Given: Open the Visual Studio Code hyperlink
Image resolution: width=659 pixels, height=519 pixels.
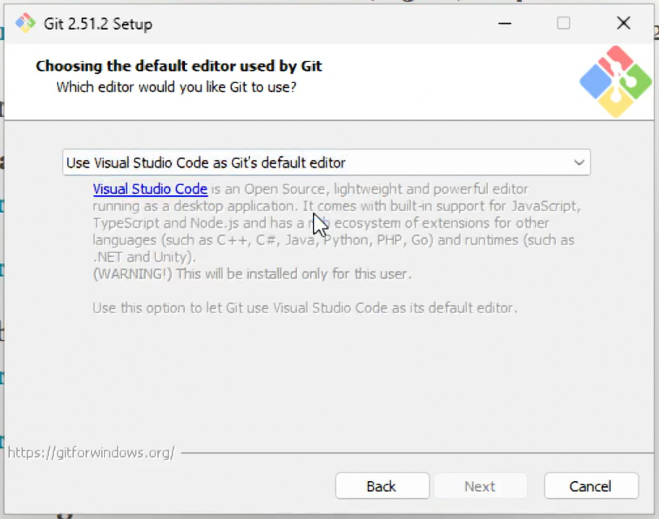Looking at the screenshot, I should point(150,189).
